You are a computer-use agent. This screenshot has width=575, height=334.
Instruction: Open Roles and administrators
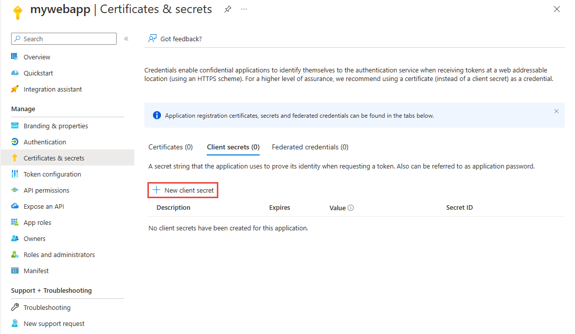(x=59, y=254)
